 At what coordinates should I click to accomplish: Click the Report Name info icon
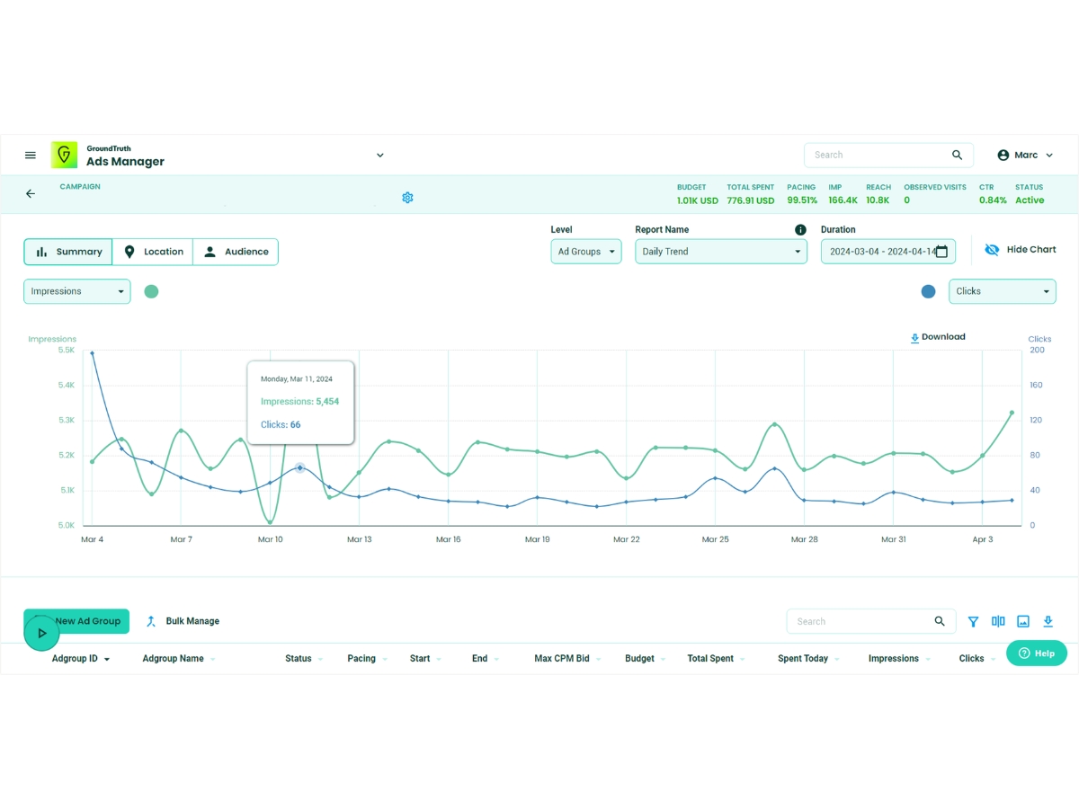pos(800,230)
